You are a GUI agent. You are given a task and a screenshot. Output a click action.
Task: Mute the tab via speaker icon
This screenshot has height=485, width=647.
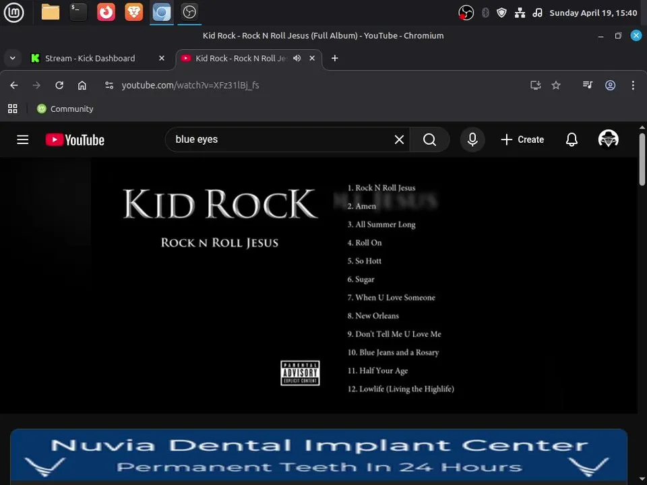pyautogui.click(x=297, y=58)
